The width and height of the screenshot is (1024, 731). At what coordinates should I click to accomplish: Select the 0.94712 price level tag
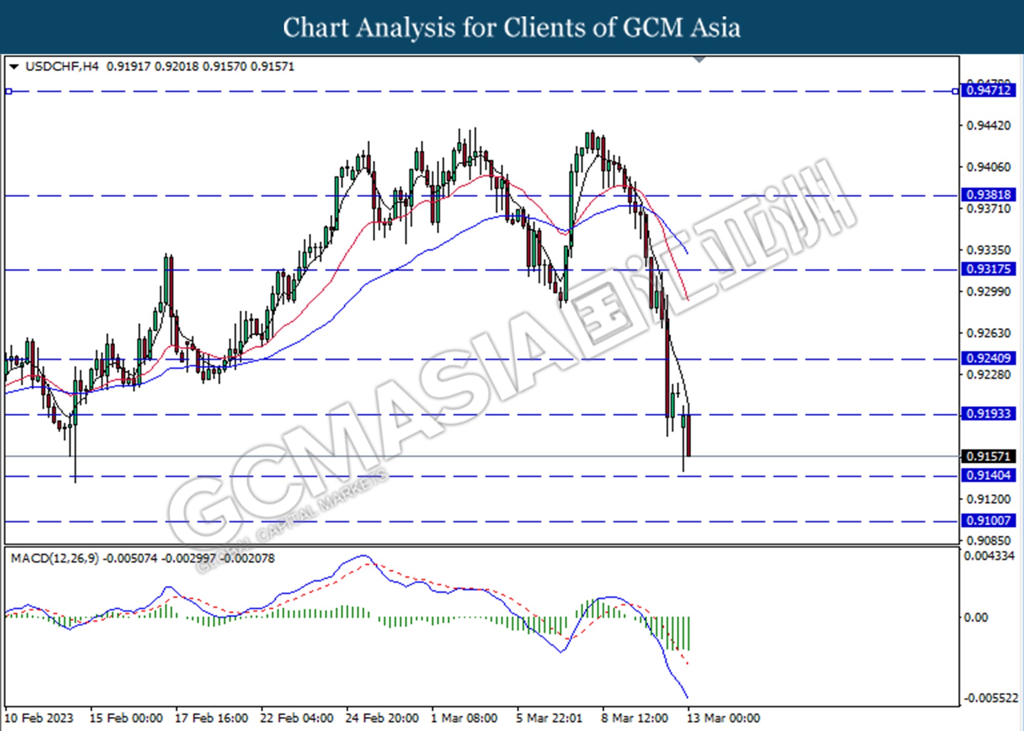pos(988,91)
